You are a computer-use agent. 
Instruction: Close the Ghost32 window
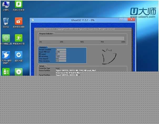(x=131, y=20)
